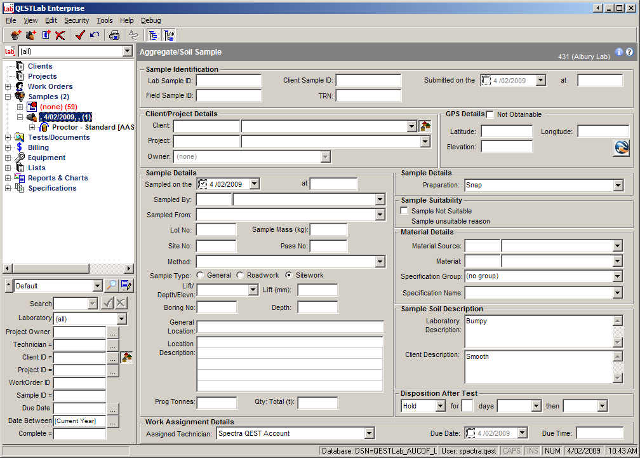Click the ellipsis button beside Project Owner
This screenshot has height=458, width=640.
(x=112, y=332)
